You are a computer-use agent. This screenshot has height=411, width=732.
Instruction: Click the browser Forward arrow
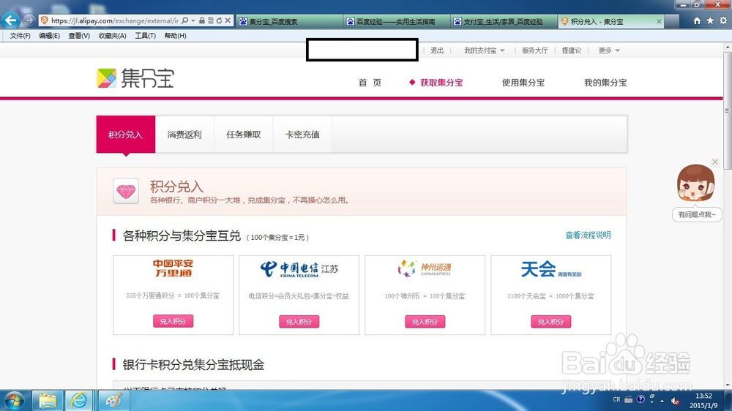point(29,20)
